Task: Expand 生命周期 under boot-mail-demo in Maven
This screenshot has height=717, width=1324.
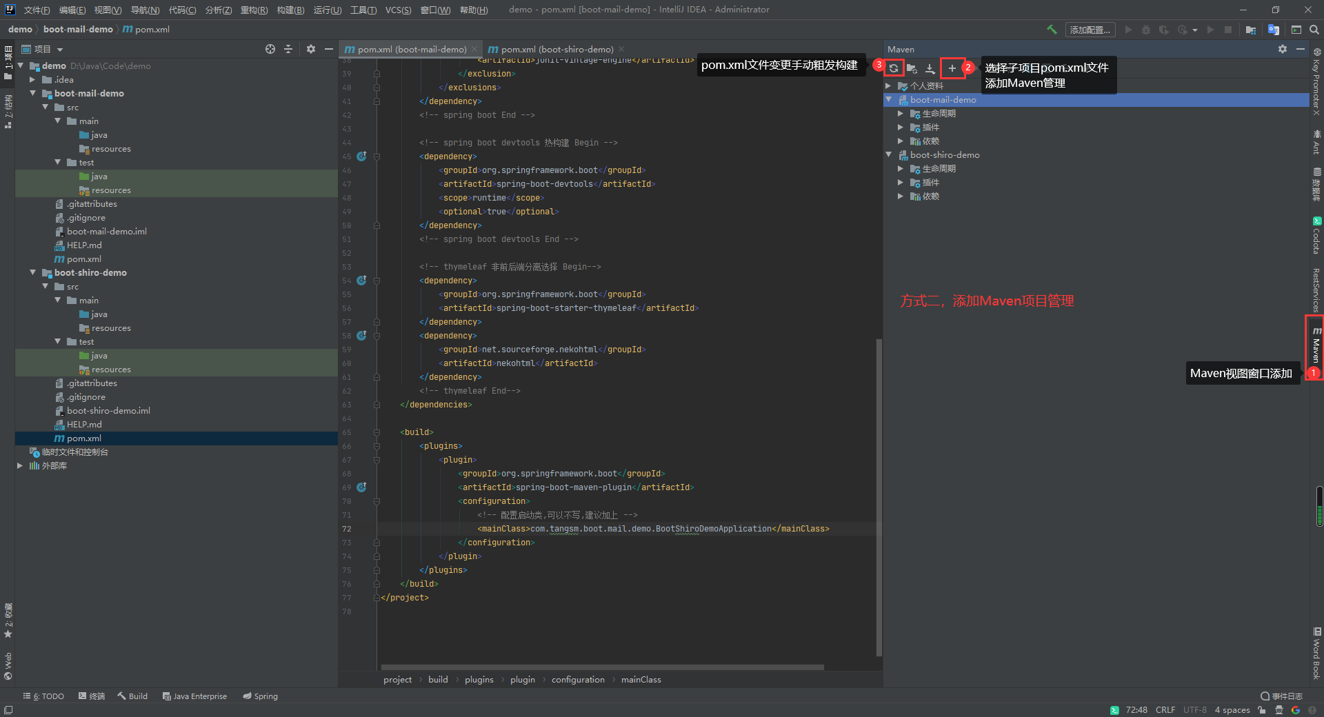Action: 901,114
